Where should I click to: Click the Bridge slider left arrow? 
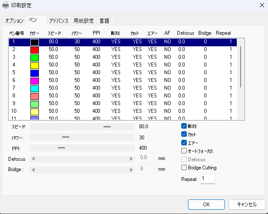[x=34, y=169]
